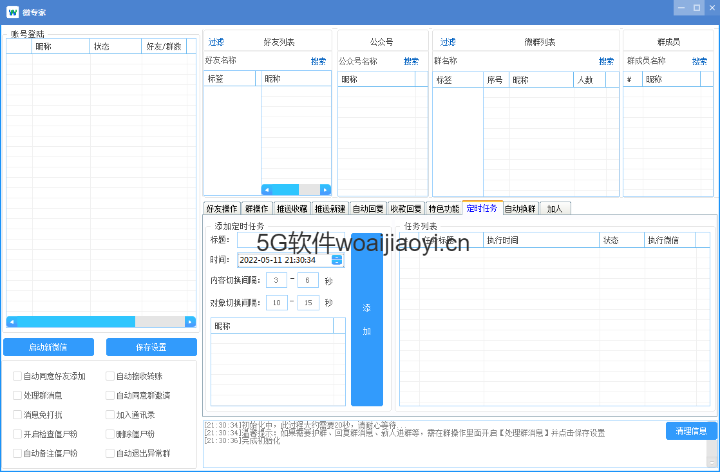This screenshot has width=720, height=472.
Task: Click 内容切换间隔 maximum value box 6
Action: coord(308,280)
